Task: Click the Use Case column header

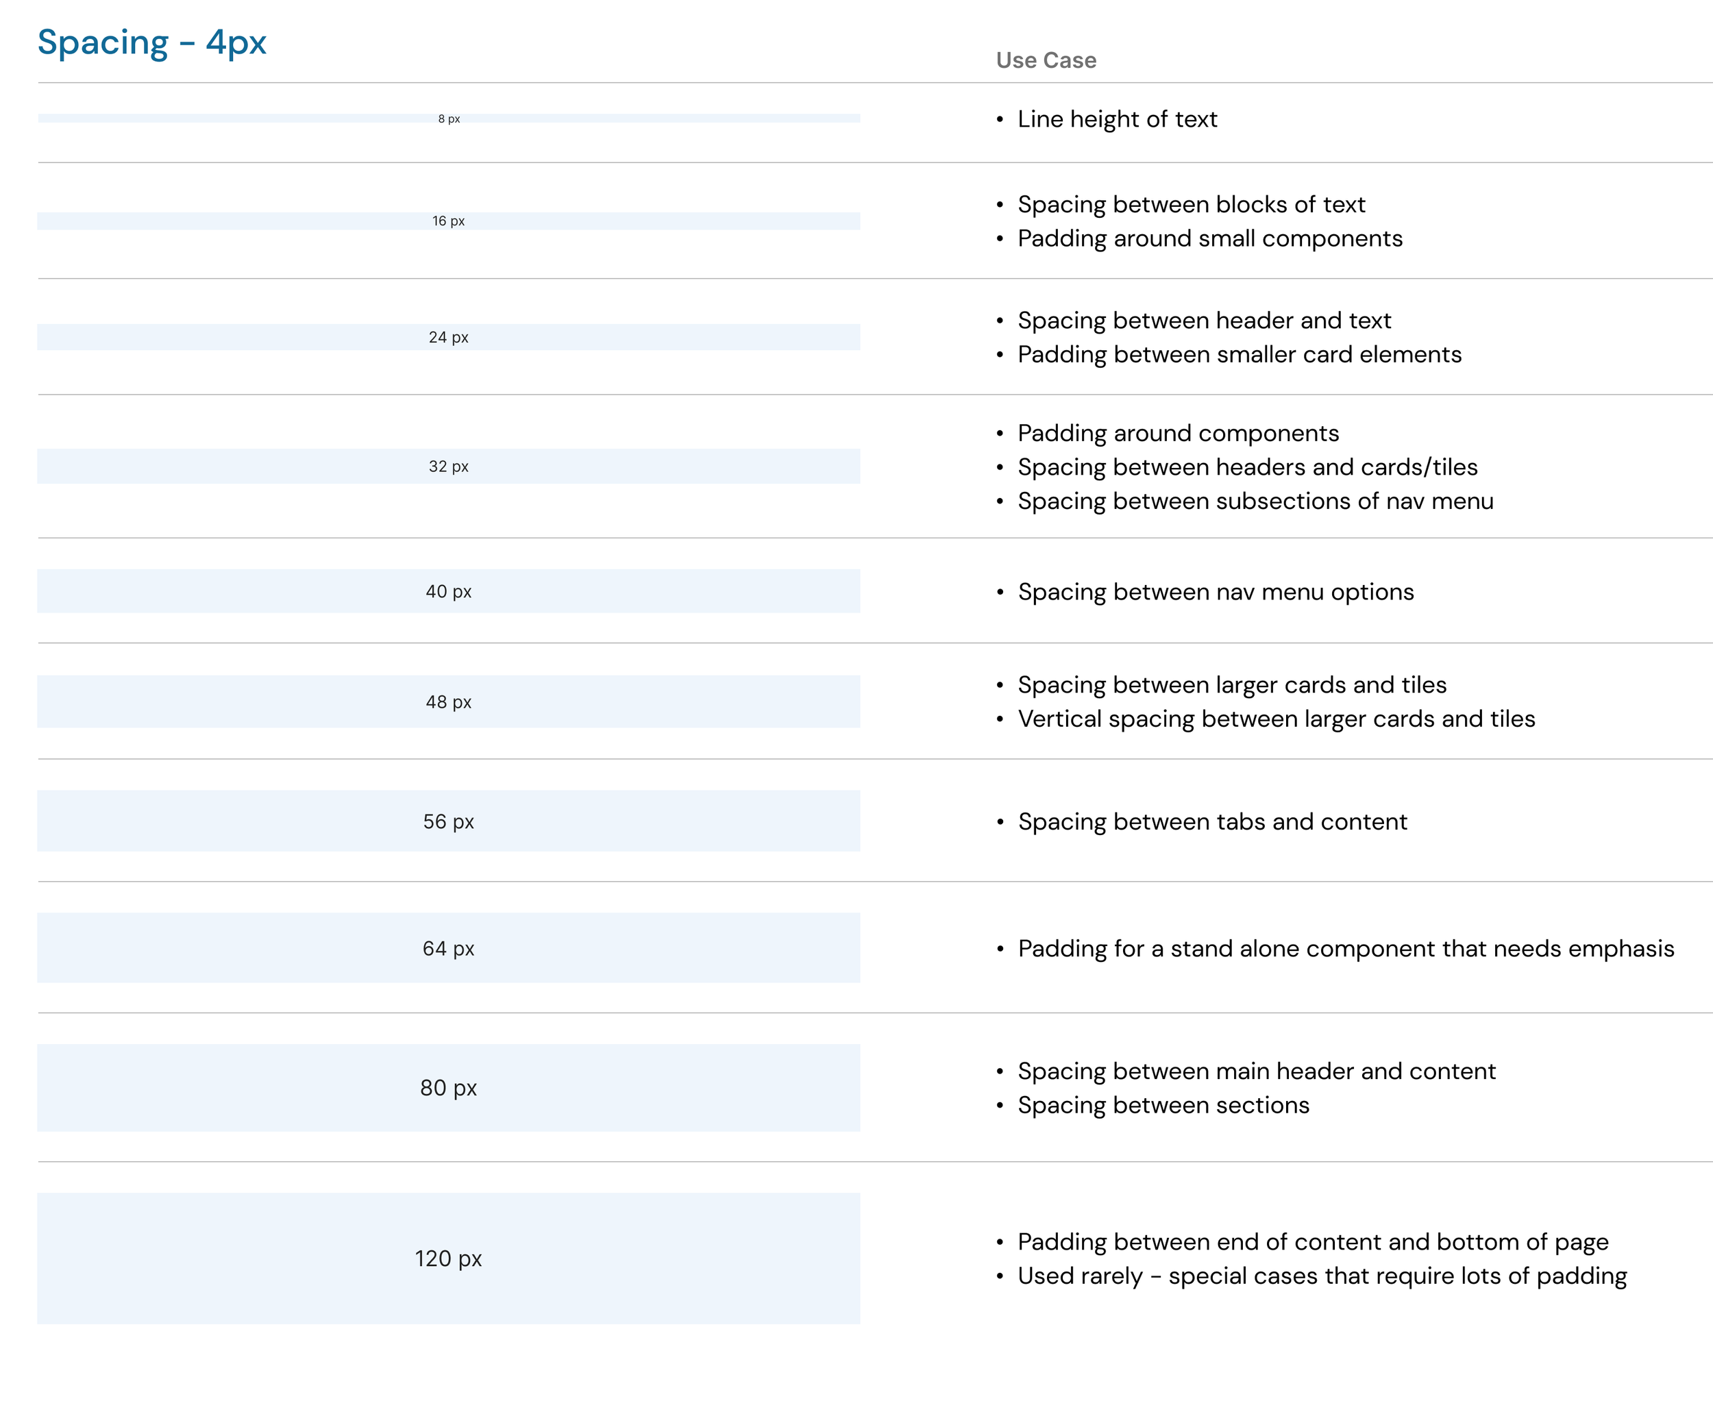Action: pos(1045,60)
